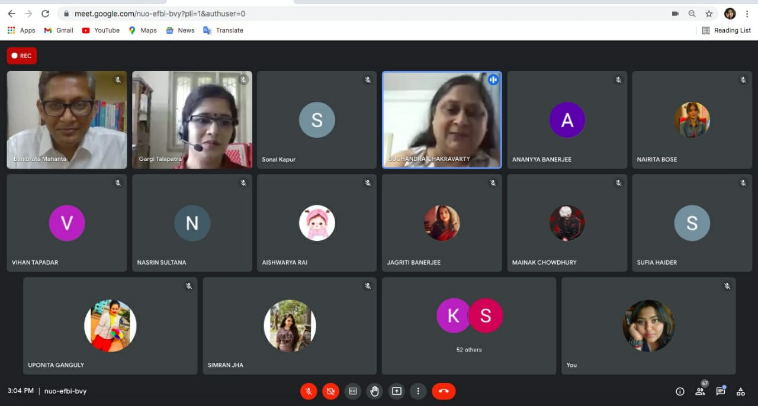The height and width of the screenshot is (406, 758).
Task: Click the red REC indicator
Action: (x=22, y=56)
